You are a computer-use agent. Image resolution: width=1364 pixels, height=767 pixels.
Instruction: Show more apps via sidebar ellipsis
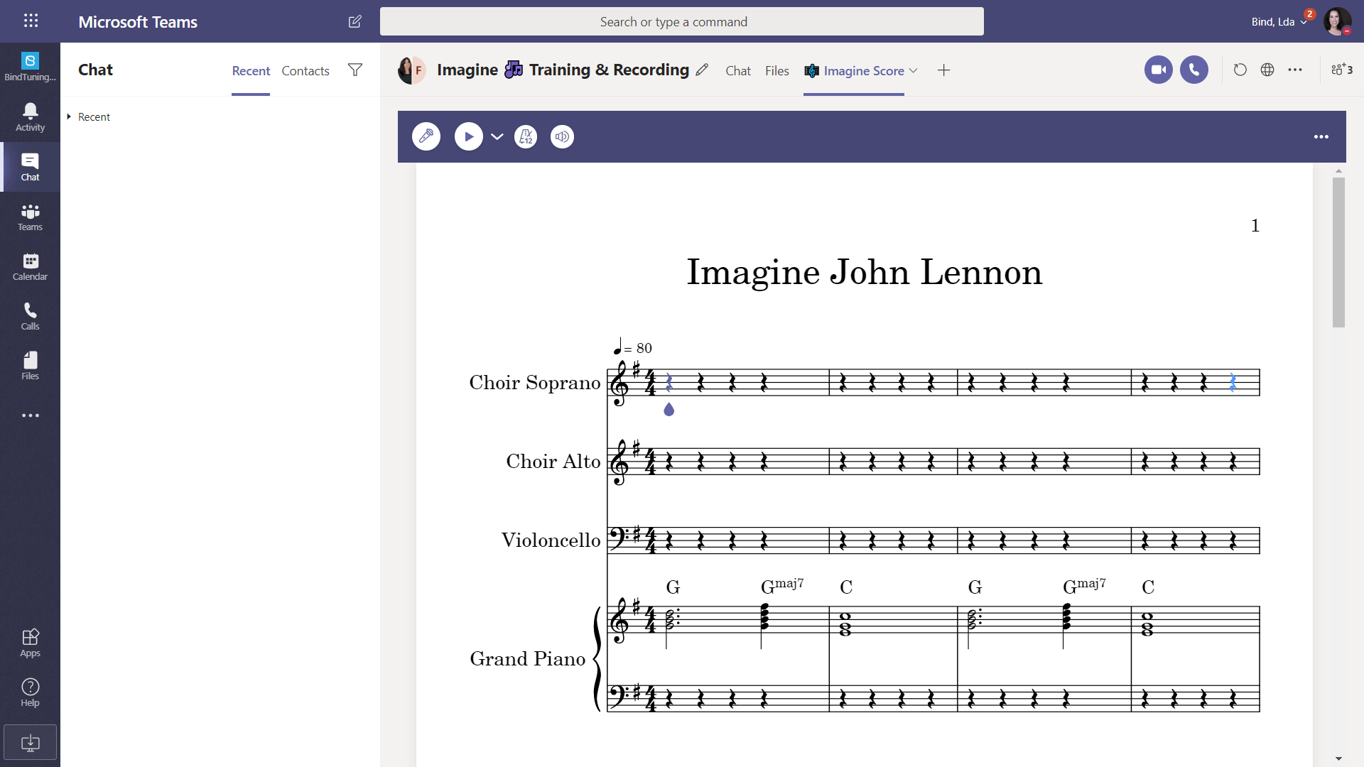pos(30,415)
